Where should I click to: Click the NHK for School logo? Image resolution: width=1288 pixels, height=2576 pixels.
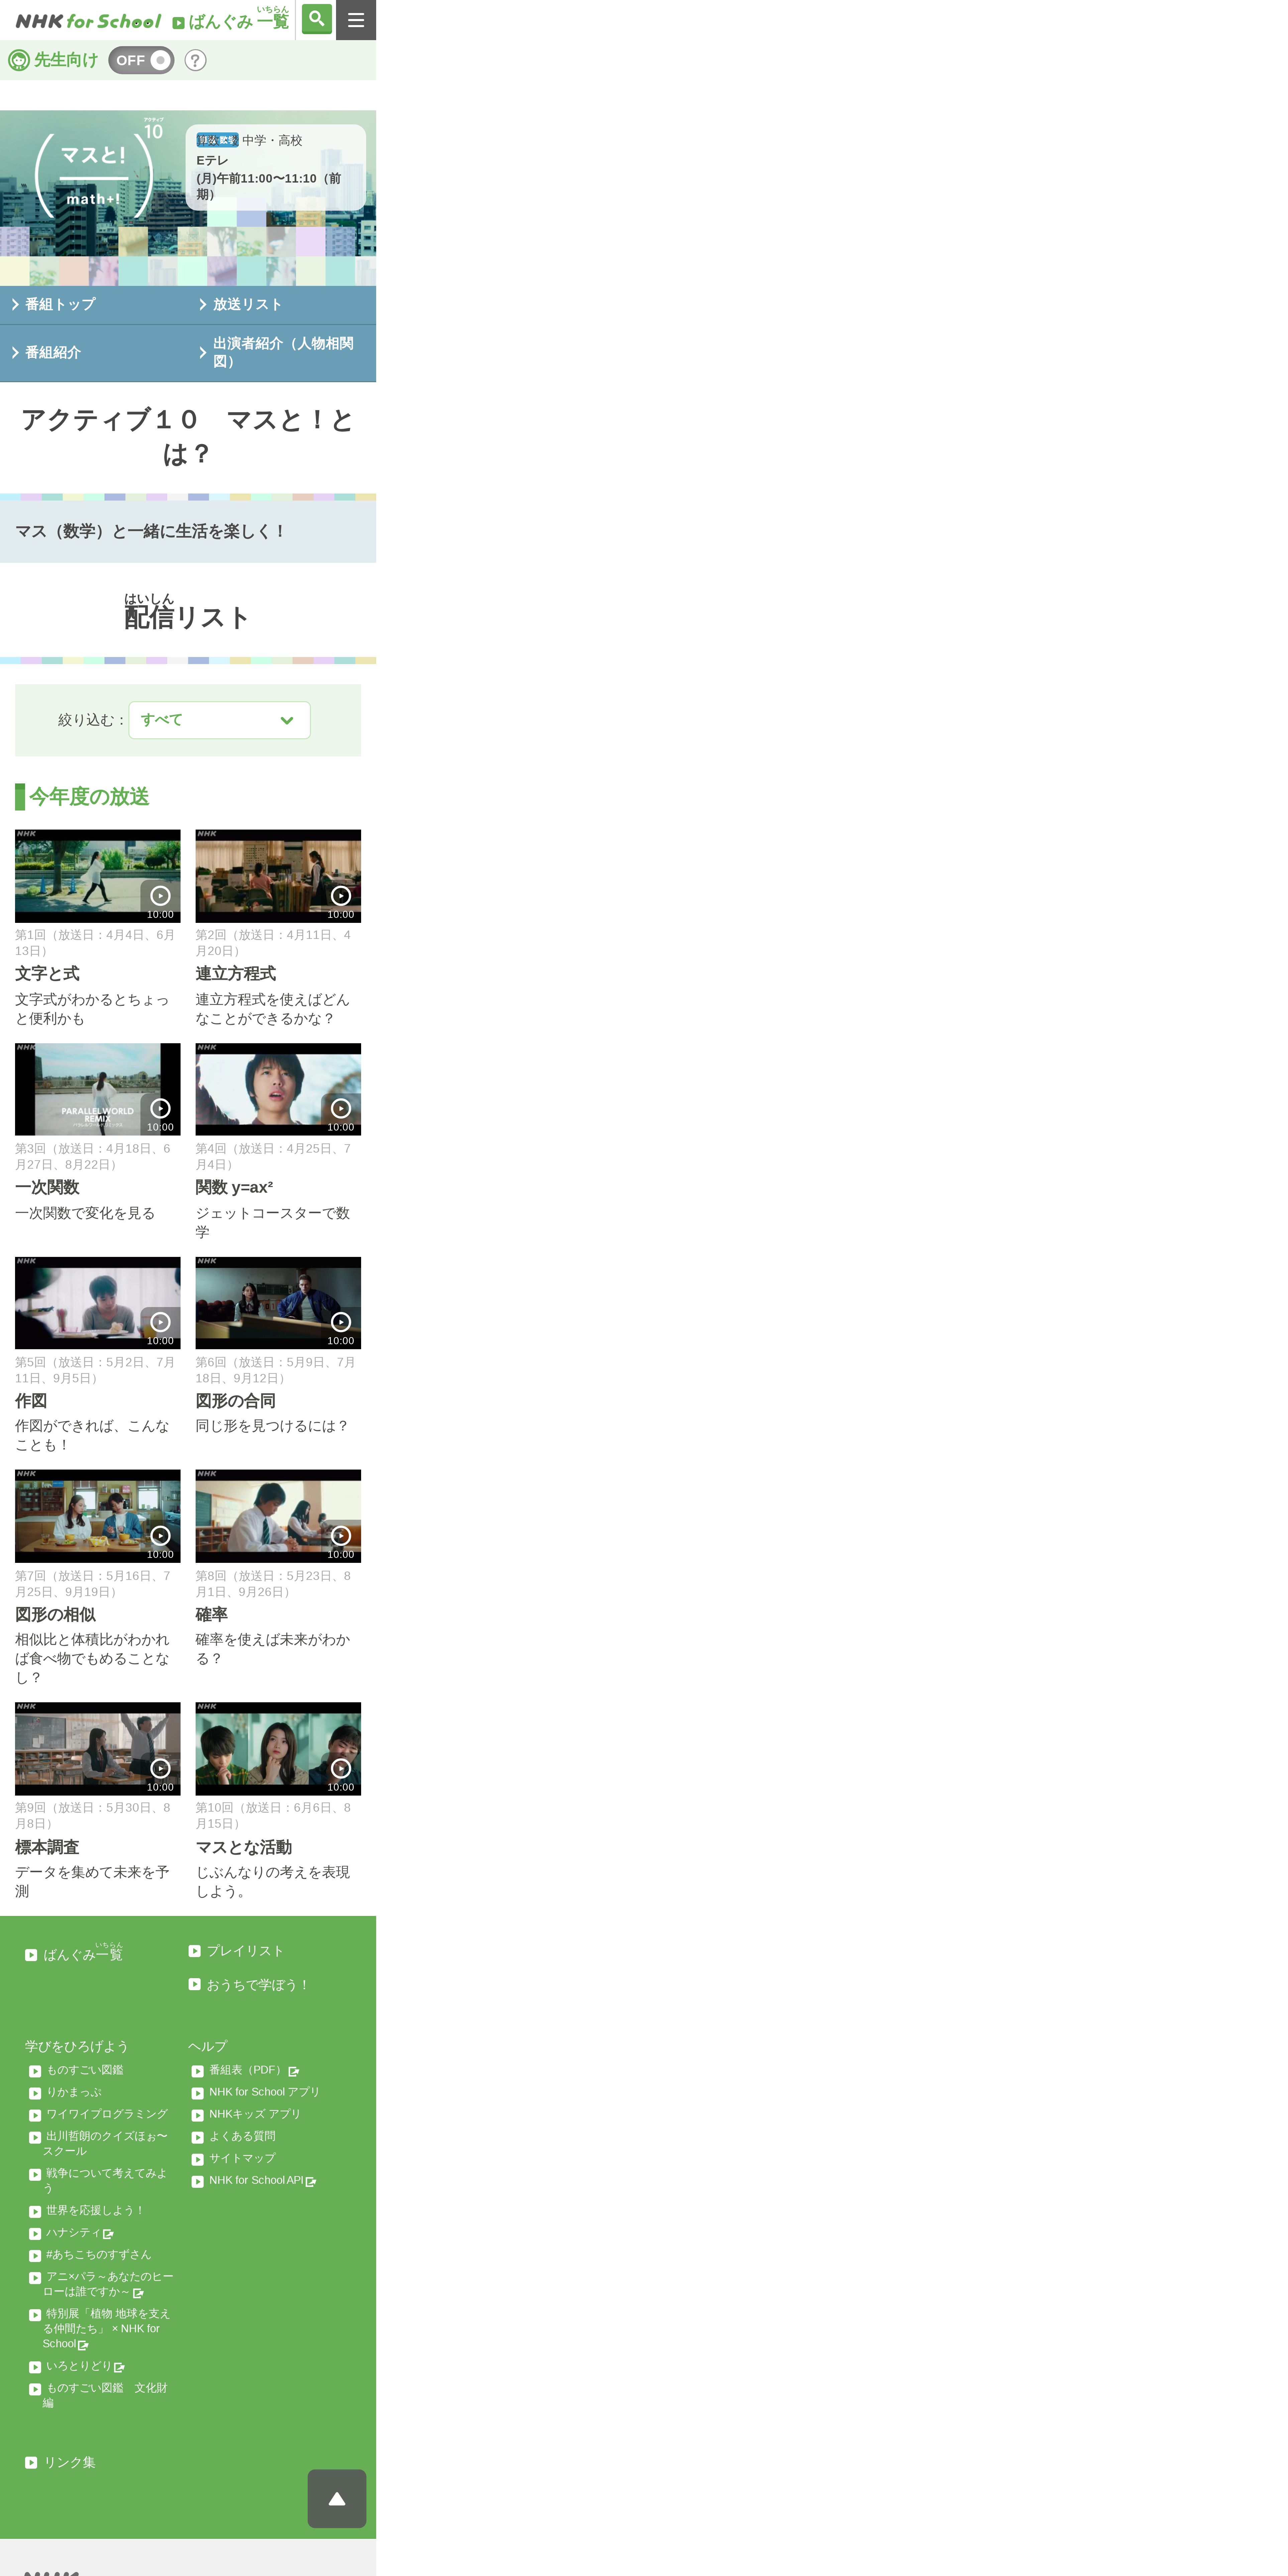[x=88, y=21]
